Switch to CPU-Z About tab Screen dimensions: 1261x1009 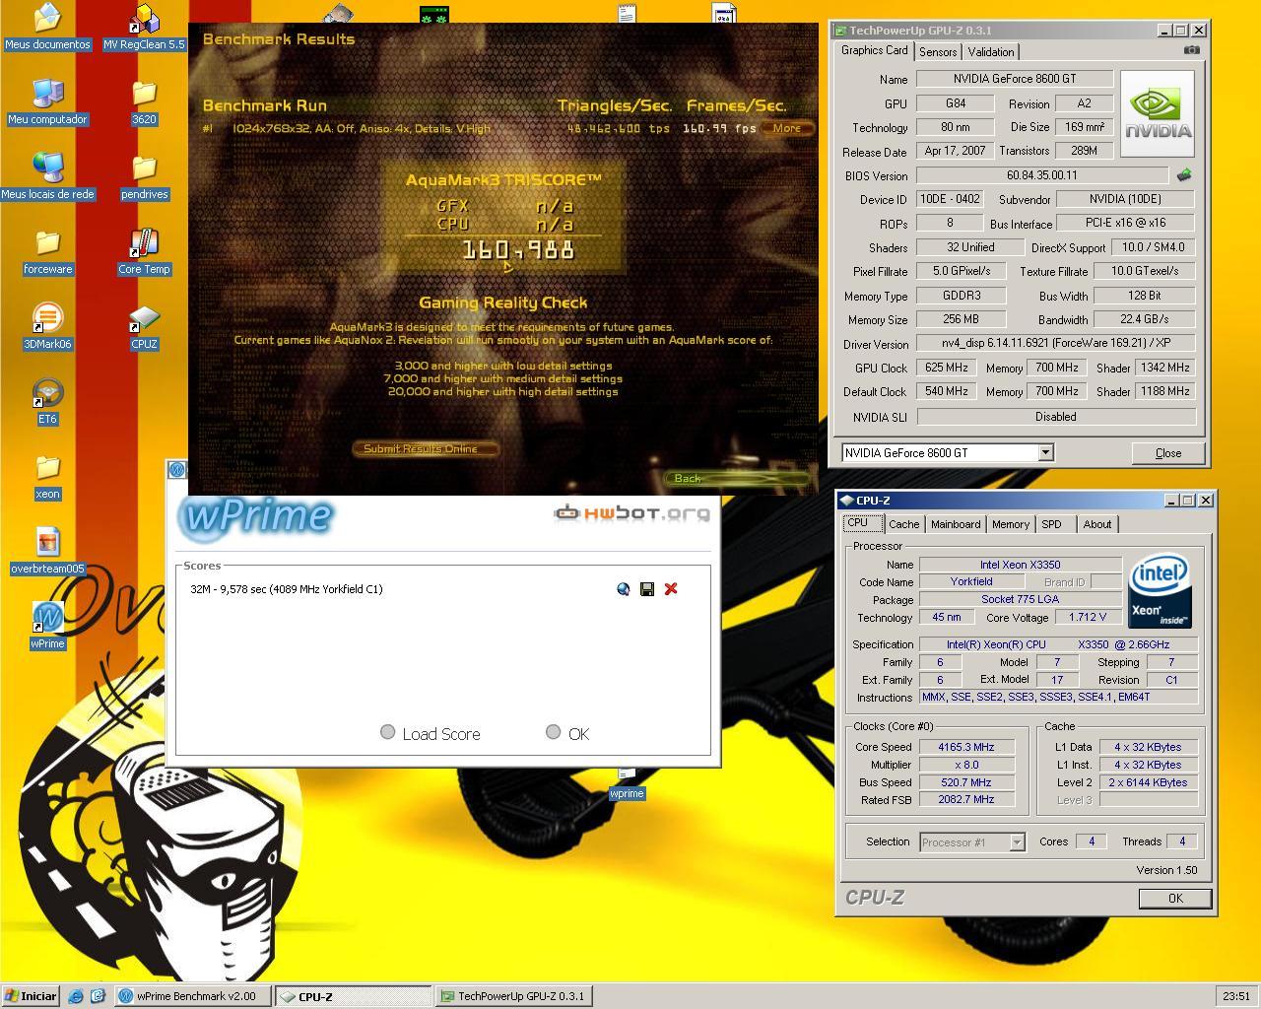pos(1097,524)
